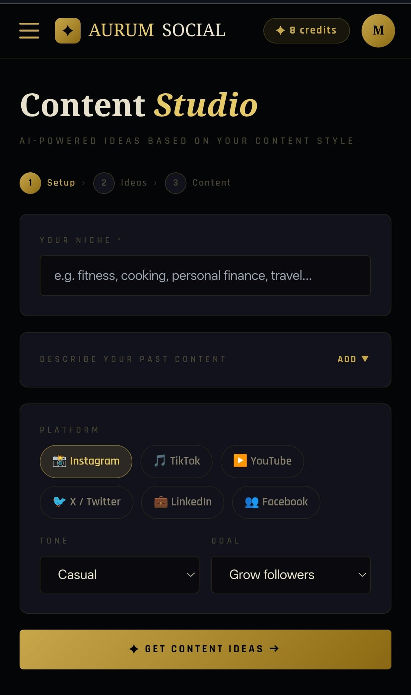Click the Twitter bird icon
411x695 pixels.
coord(60,502)
